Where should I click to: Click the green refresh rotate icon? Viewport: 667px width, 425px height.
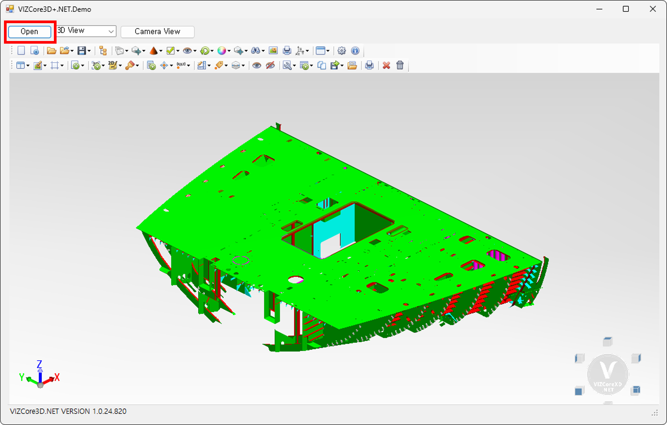(x=205, y=51)
